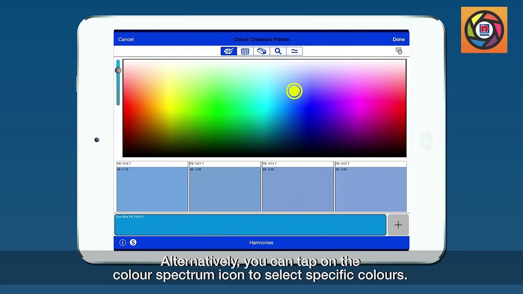The height and width of the screenshot is (294, 523).
Task: Open the colour search magnifier tab
Action: [278, 51]
